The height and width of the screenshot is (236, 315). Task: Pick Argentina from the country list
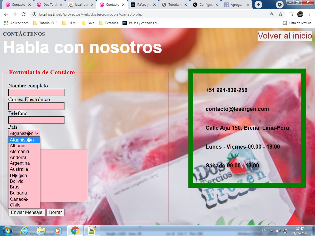pos(24,163)
